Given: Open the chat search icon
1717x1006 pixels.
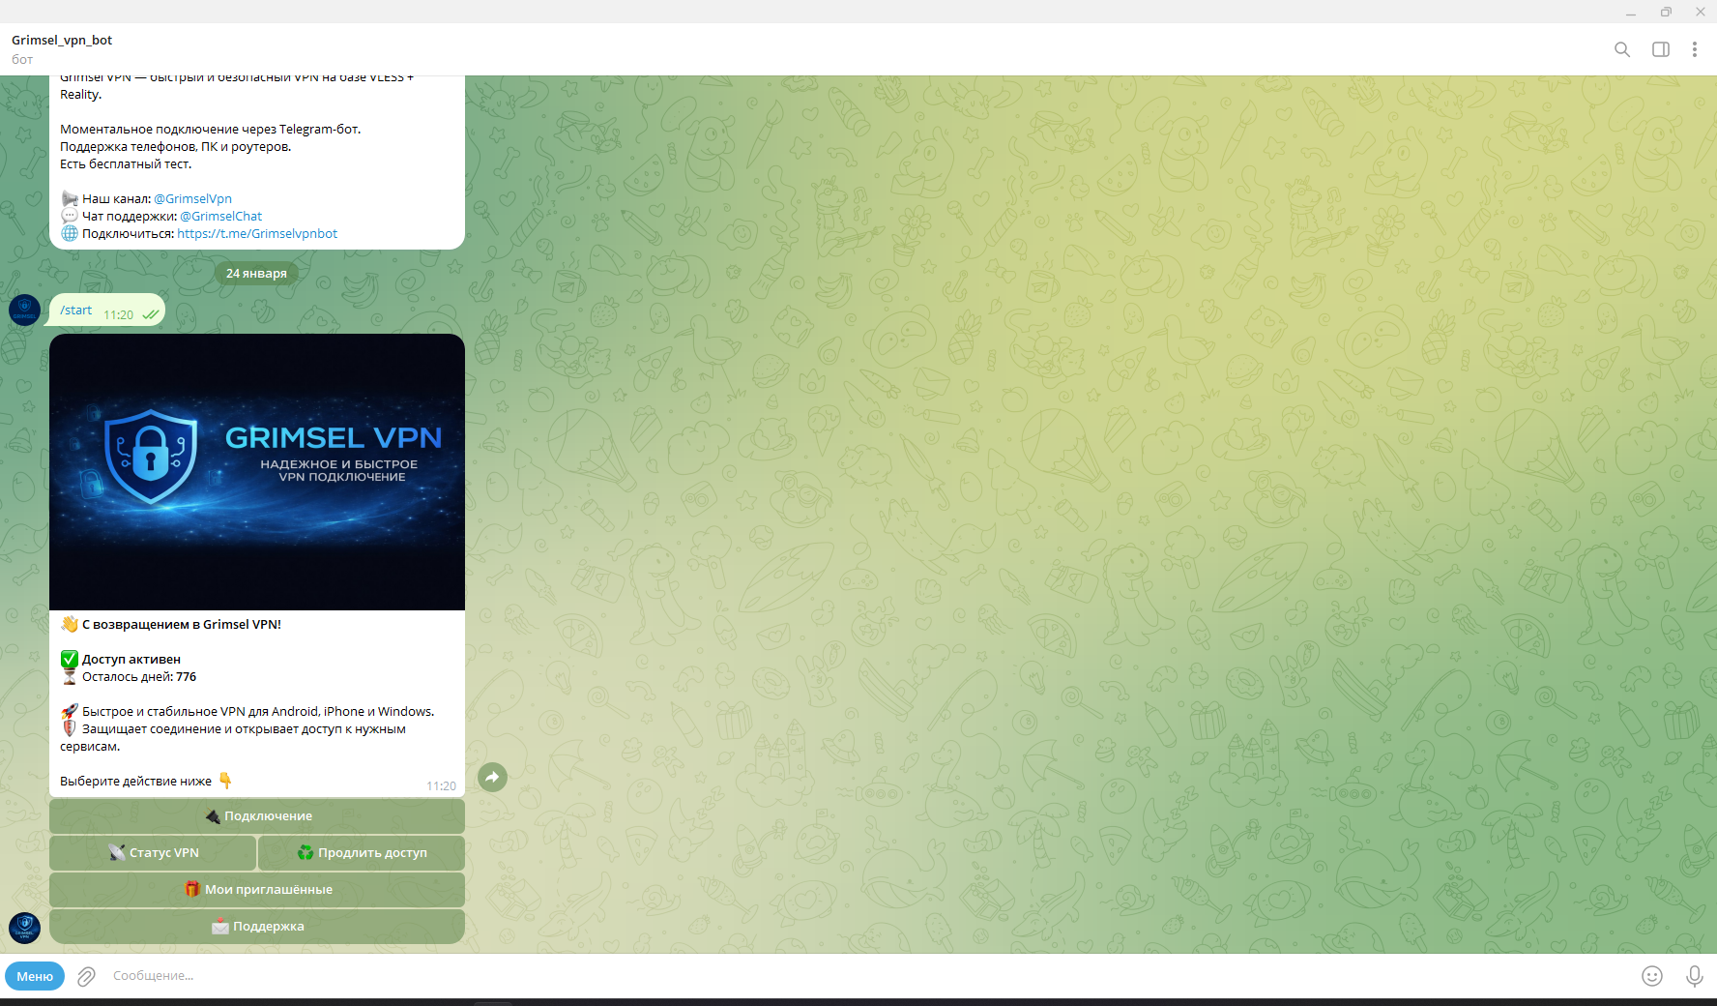Looking at the screenshot, I should [1622, 49].
